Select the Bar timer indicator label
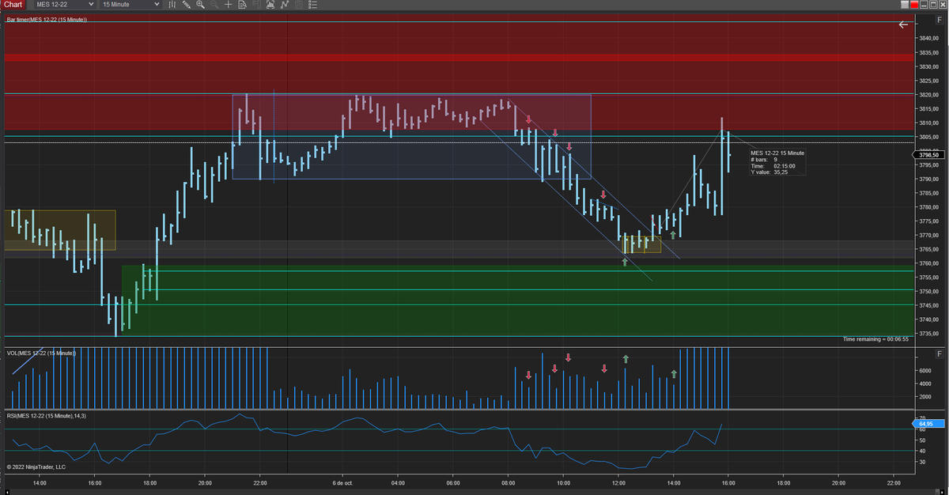 point(47,19)
